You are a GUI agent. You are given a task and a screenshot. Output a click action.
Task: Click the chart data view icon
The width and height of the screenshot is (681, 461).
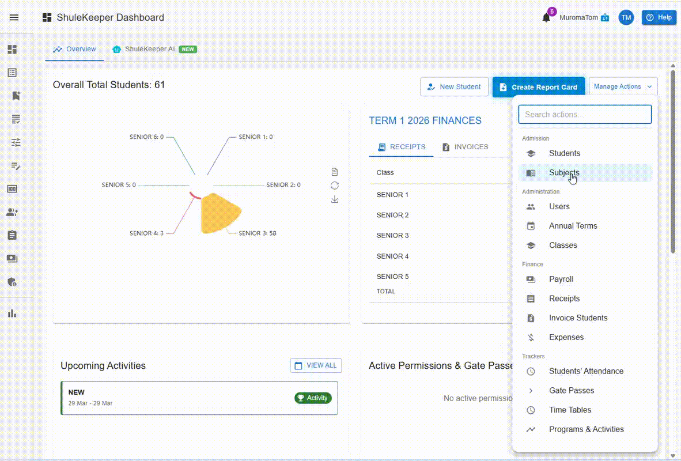pyautogui.click(x=335, y=172)
